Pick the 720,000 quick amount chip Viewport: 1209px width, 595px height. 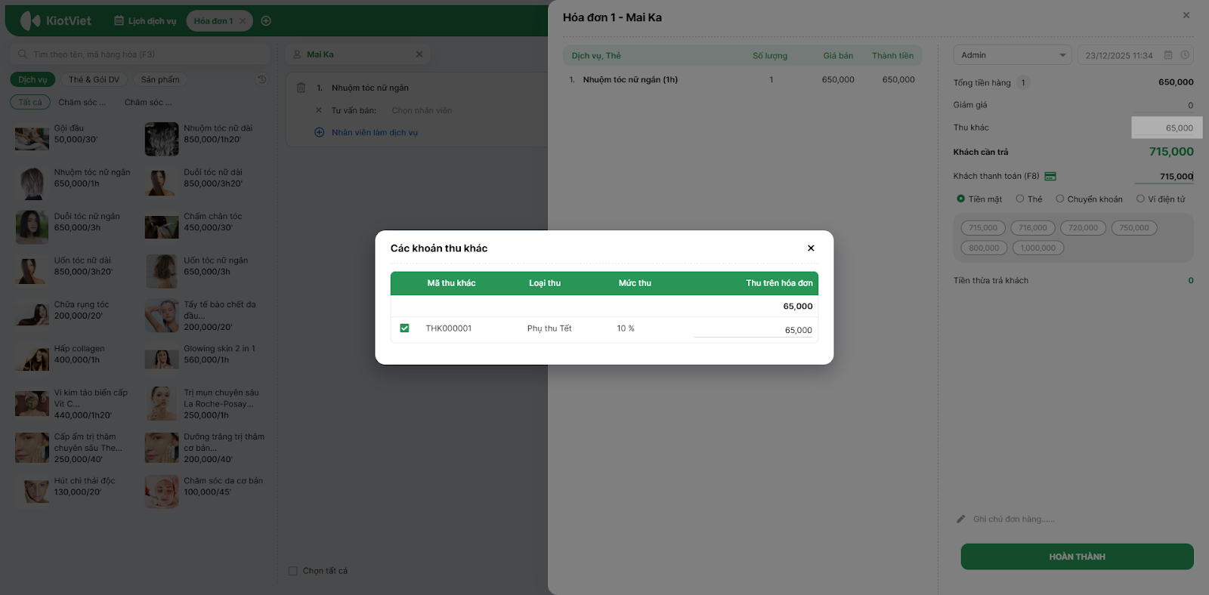(x=1083, y=228)
